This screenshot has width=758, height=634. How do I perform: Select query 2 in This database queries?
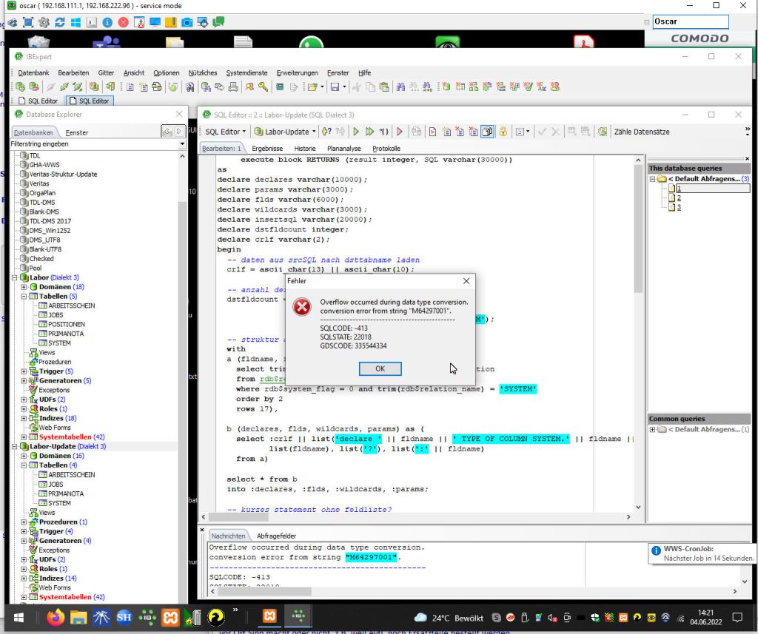[679, 198]
